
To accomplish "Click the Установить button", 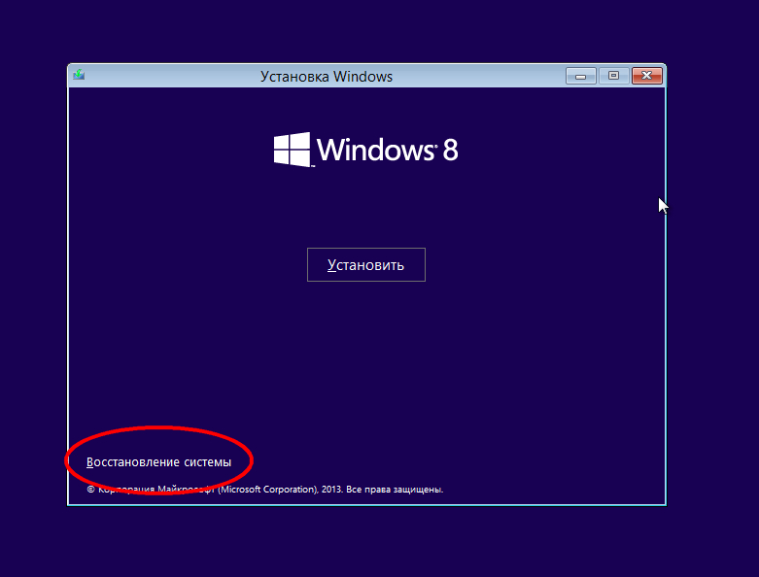I will tap(366, 264).
